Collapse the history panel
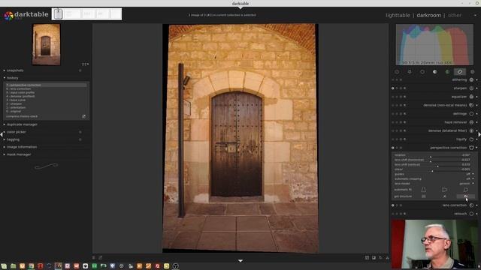Viewport: 481px width, 270px height. pyautogui.click(x=12, y=78)
